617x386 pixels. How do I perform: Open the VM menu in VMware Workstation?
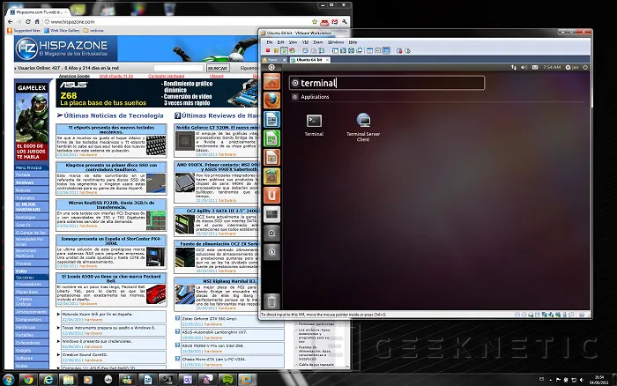pos(305,42)
